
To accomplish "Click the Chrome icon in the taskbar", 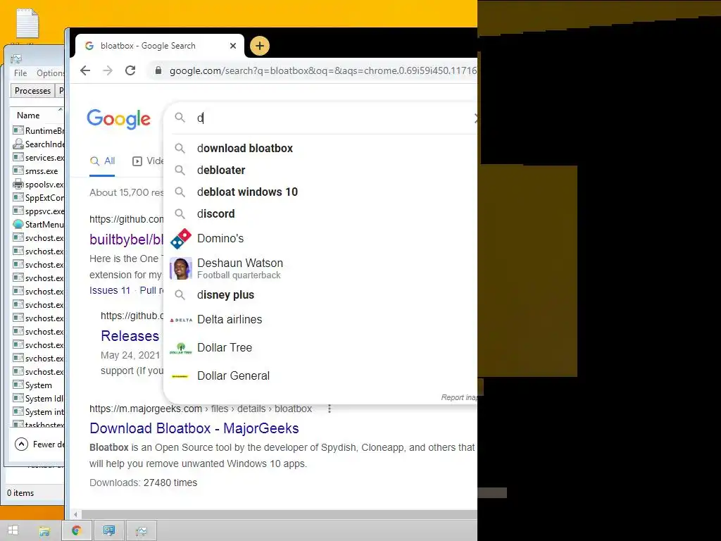I will tap(76, 531).
